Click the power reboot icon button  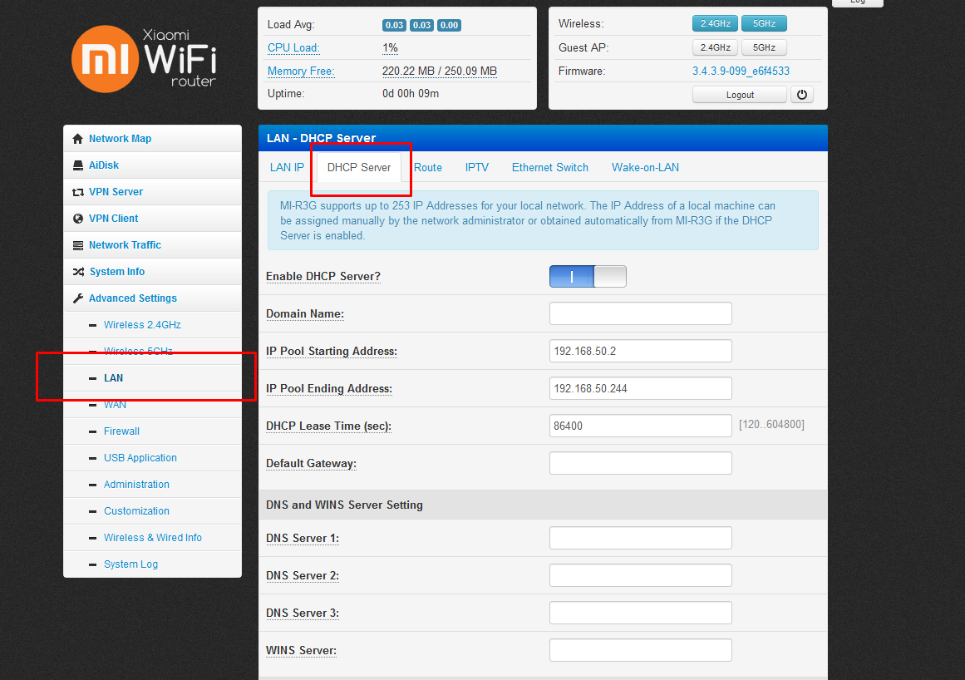pyautogui.click(x=801, y=95)
